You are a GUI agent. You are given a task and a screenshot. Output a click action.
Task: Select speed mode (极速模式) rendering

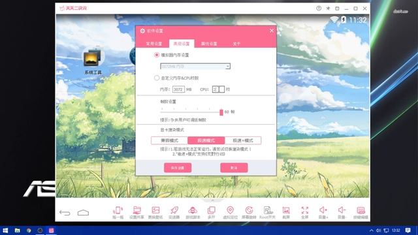[206, 140]
